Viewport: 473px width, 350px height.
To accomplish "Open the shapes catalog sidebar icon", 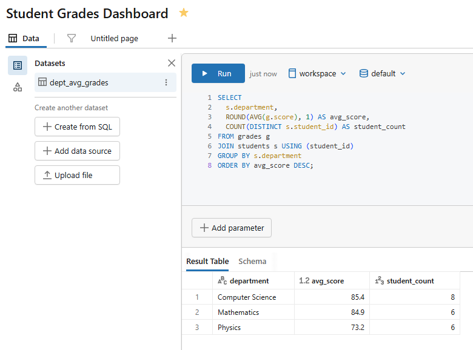I will click(18, 87).
